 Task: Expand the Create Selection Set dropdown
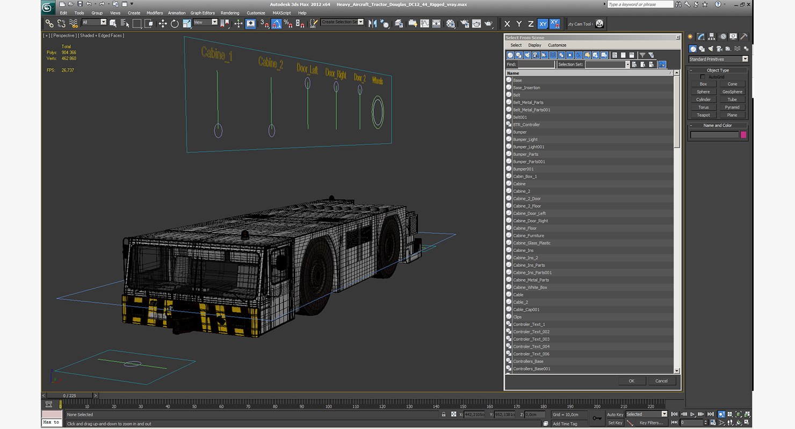(x=360, y=23)
